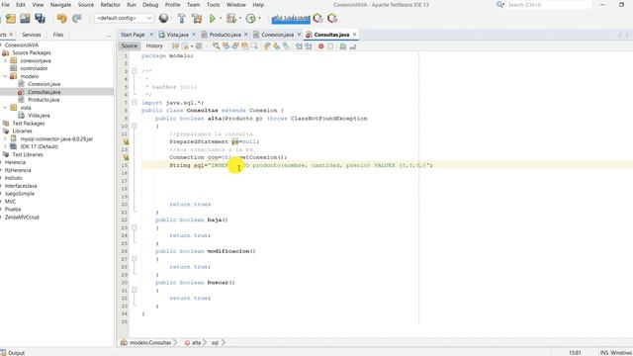Image resolution: width=633 pixels, height=356 pixels.
Task: Open the Debug menu
Action: 150,5
